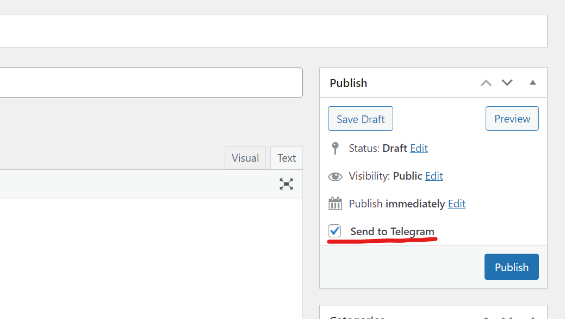Image resolution: width=565 pixels, height=319 pixels.
Task: Edit the Public visibility setting
Action: pos(434,176)
